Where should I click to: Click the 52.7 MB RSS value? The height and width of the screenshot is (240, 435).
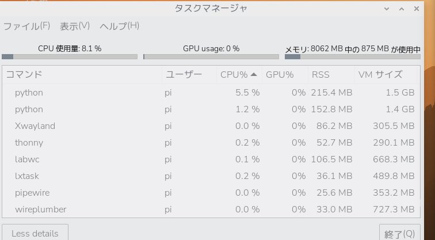point(334,143)
